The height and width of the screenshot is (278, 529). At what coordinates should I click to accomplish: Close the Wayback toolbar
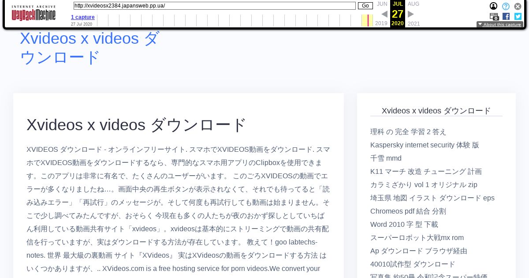point(518,6)
